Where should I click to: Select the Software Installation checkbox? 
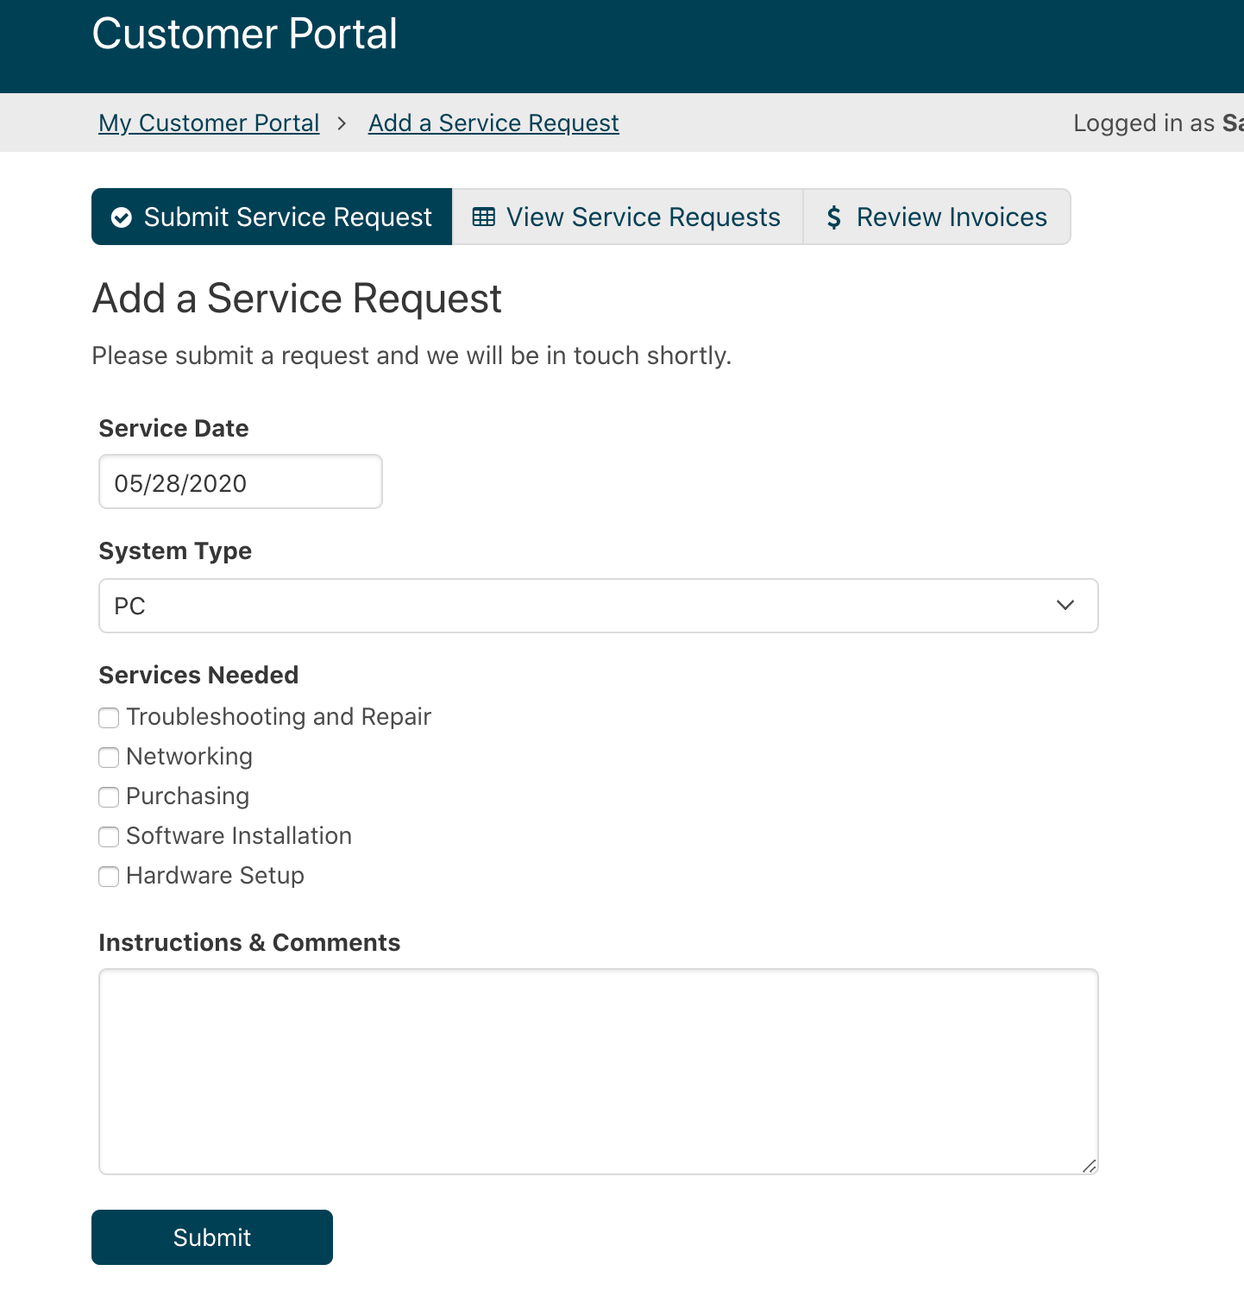click(x=109, y=837)
